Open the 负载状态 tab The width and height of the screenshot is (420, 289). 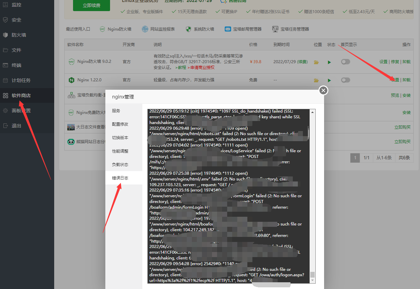124,164
